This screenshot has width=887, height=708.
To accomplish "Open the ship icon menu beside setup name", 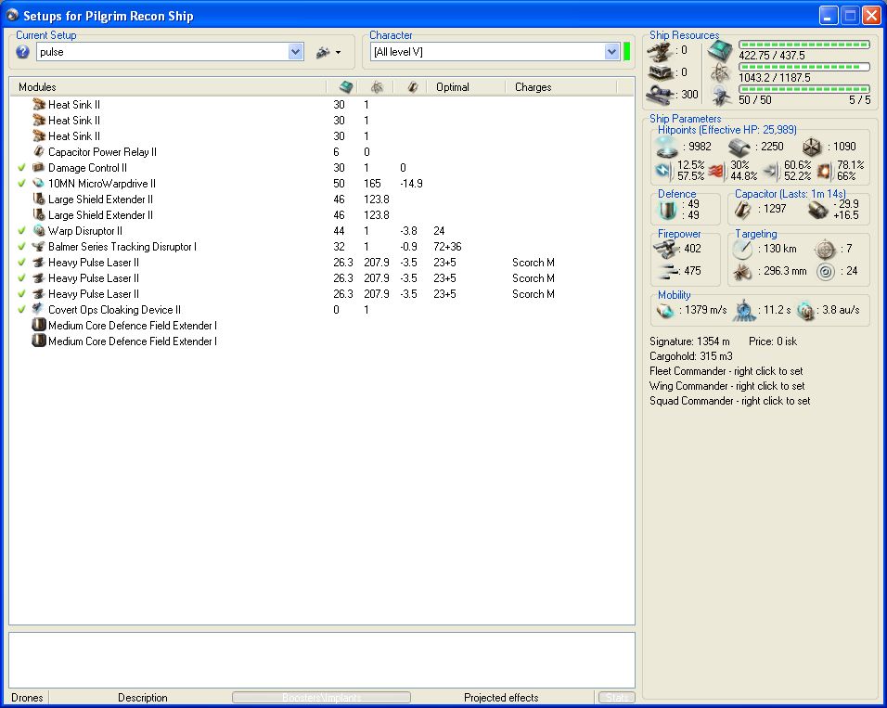I will point(328,52).
